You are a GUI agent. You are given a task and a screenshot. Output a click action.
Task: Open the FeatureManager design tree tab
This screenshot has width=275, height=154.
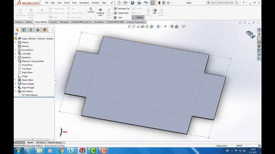point(17,30)
